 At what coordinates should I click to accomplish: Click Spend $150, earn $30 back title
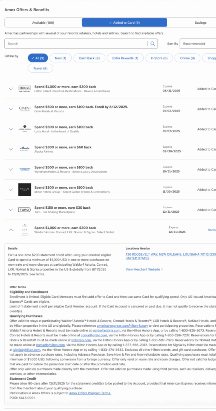(x=62, y=208)
